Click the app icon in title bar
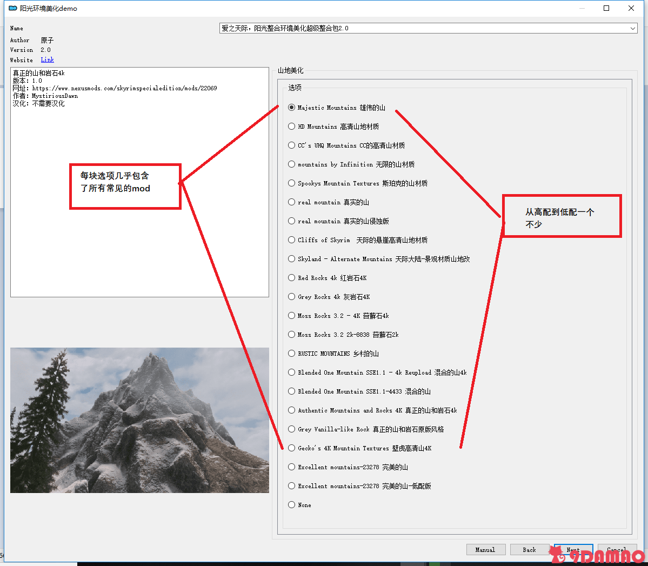This screenshot has width=648, height=566. click(x=13, y=8)
